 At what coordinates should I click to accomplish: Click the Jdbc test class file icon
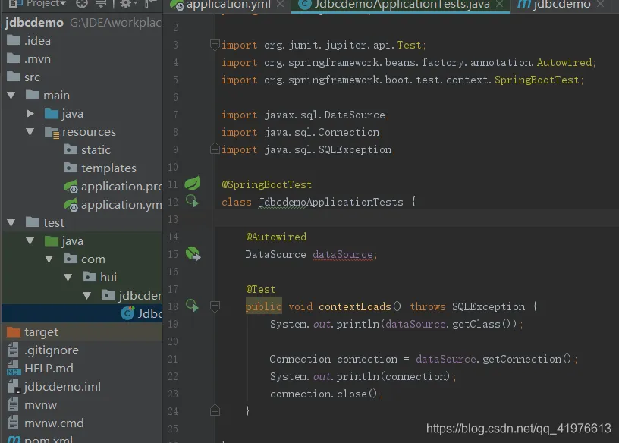tap(127, 313)
